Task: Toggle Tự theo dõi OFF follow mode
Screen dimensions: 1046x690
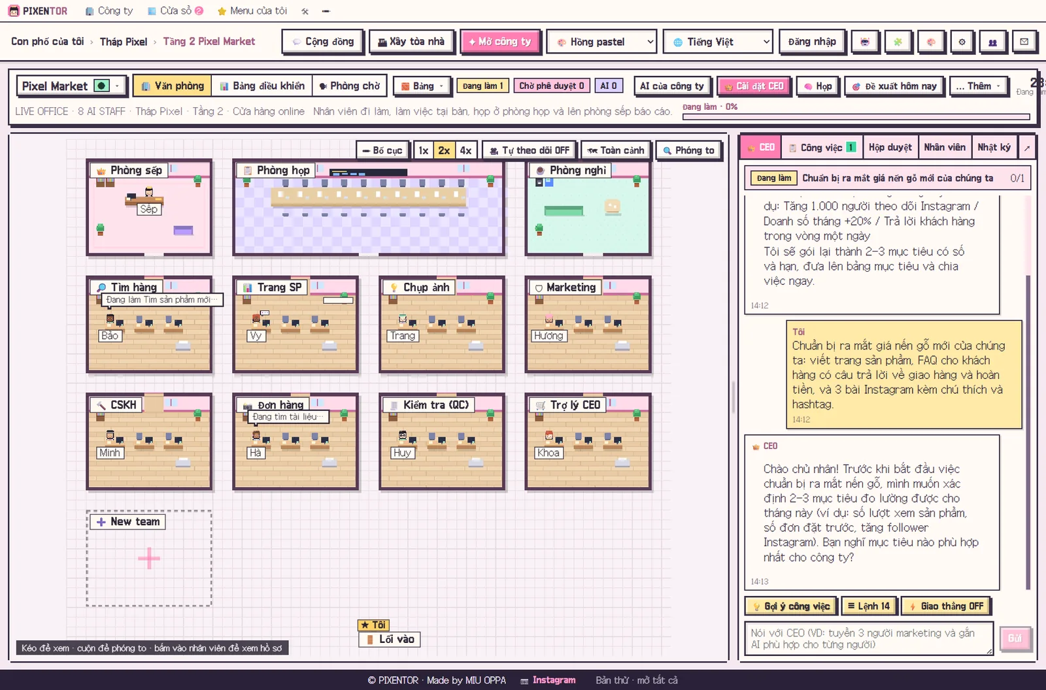Action: pos(530,150)
